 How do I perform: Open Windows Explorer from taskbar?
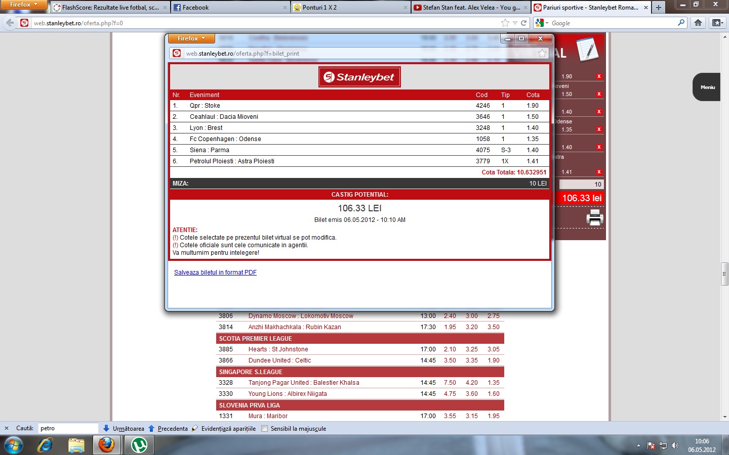pos(76,445)
